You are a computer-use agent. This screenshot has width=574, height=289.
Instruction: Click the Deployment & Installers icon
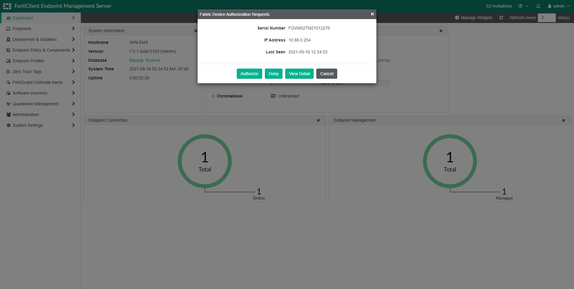8,39
